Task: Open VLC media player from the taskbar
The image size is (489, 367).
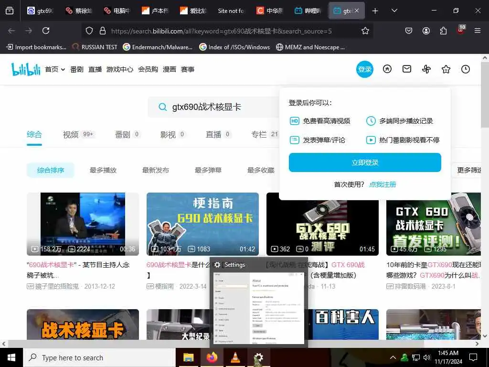Action: pyautogui.click(x=235, y=357)
